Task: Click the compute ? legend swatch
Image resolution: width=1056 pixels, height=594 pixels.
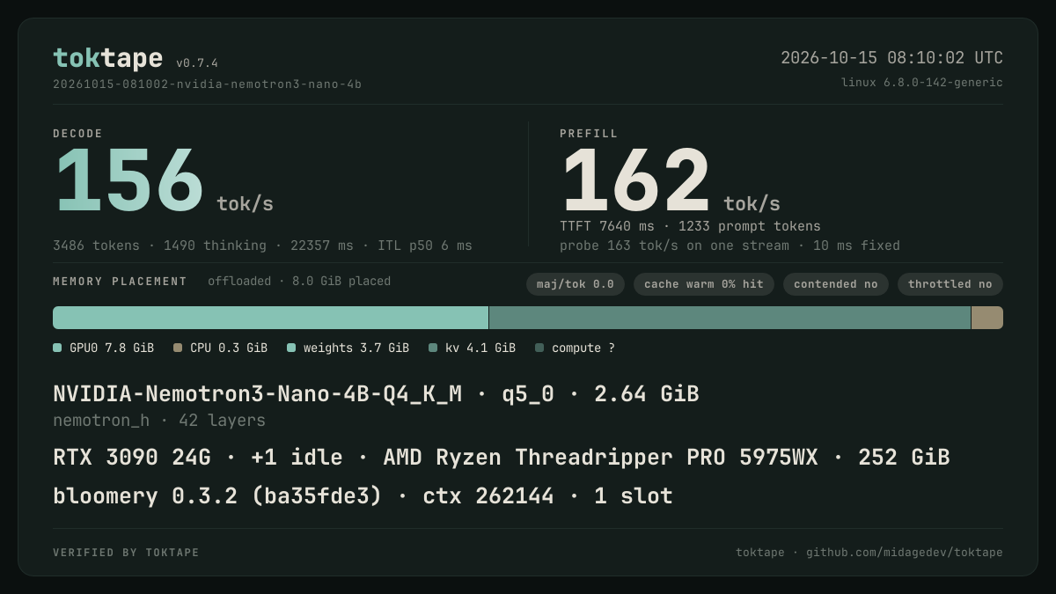Action: click(539, 348)
